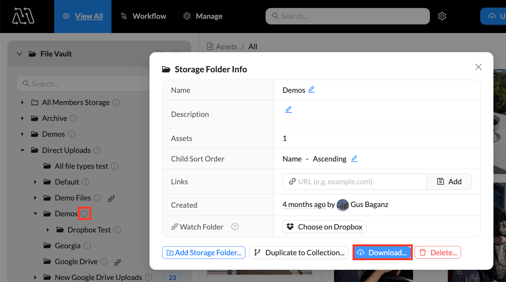
Task: Click the Delete button
Action: point(438,253)
